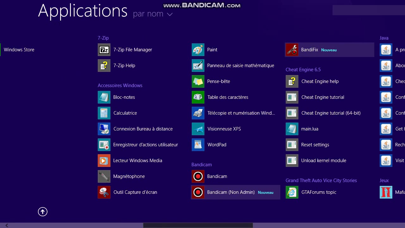Click 'main.lua' text label

(310, 129)
